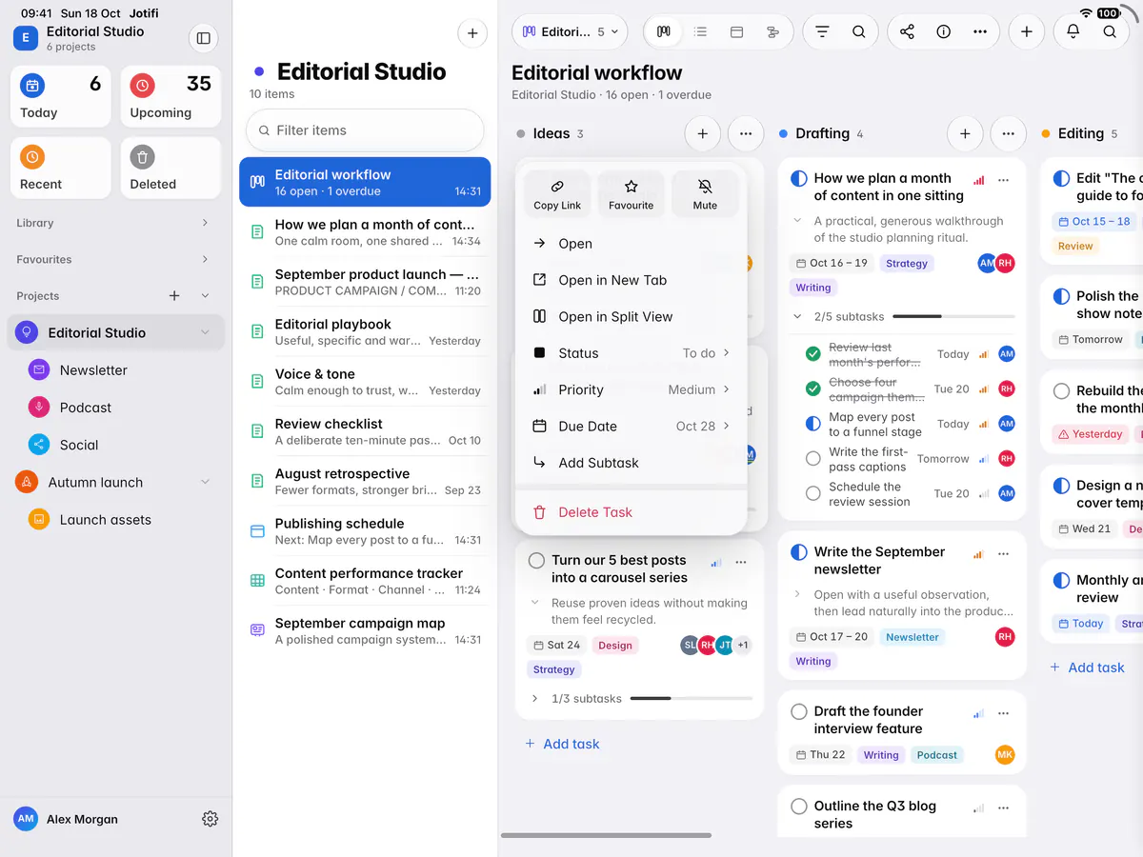Choose Add Subtask
This screenshot has width=1143, height=857.
[x=632, y=463]
